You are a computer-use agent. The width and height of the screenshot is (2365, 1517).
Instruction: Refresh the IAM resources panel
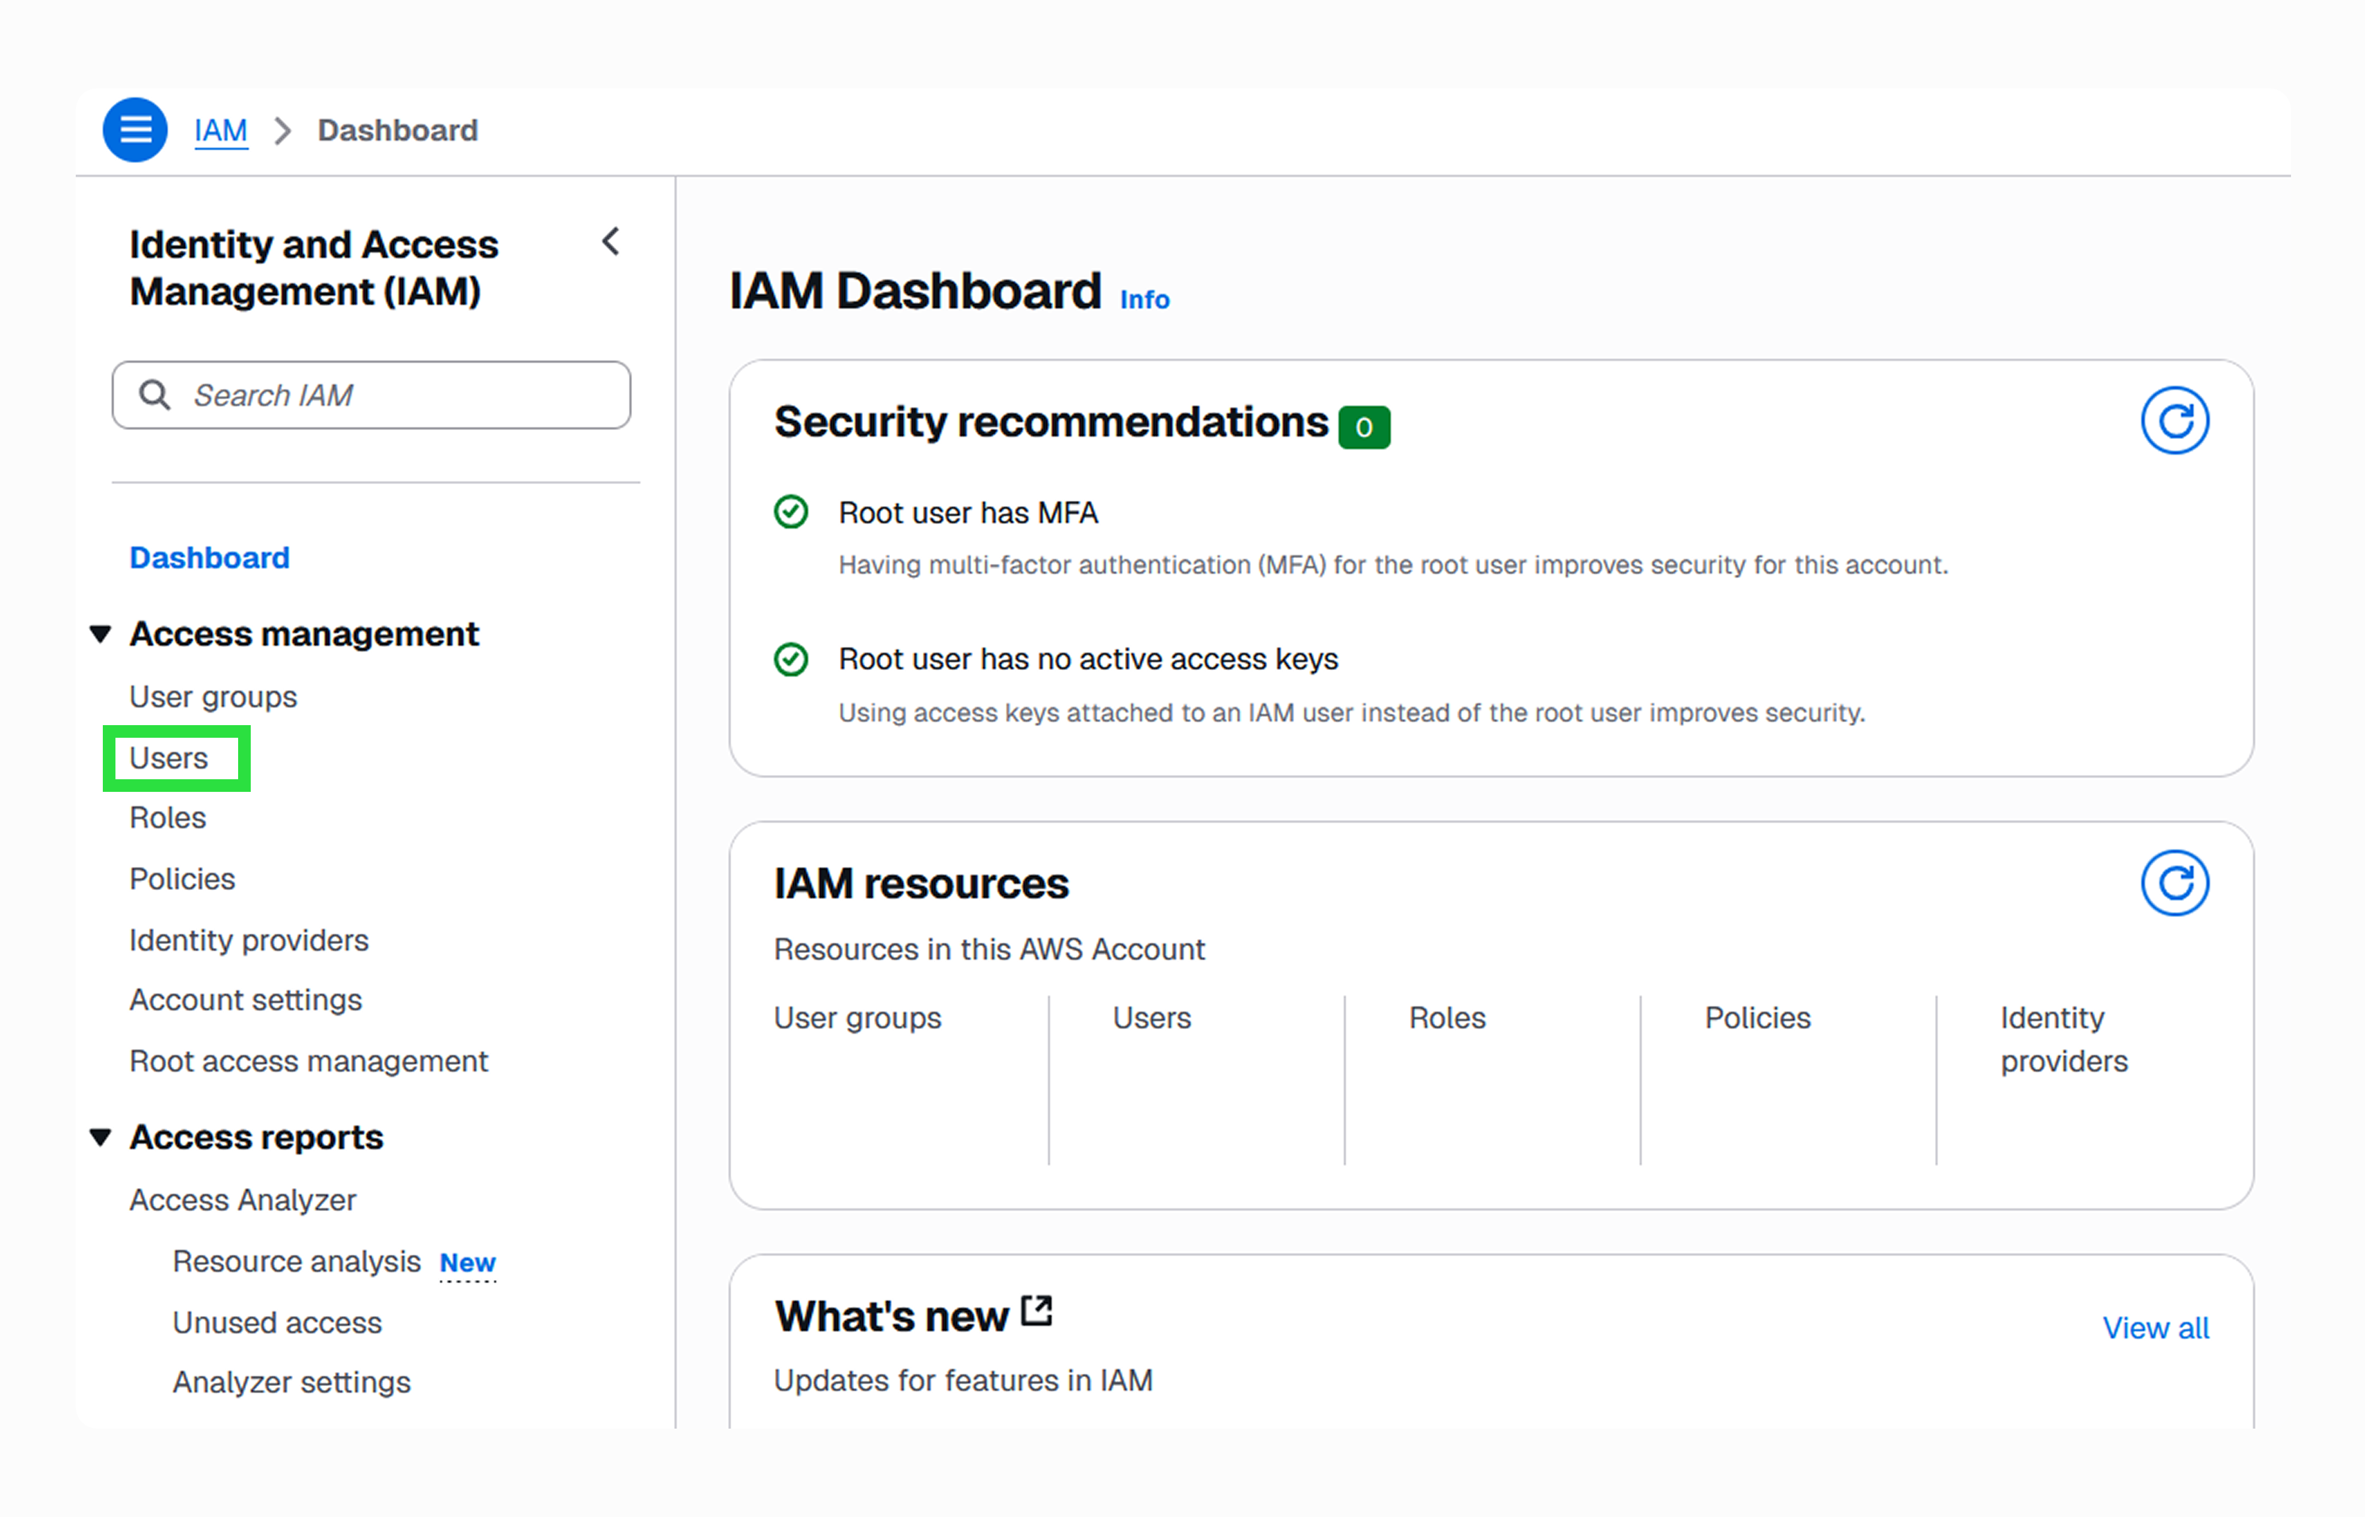click(x=2174, y=883)
